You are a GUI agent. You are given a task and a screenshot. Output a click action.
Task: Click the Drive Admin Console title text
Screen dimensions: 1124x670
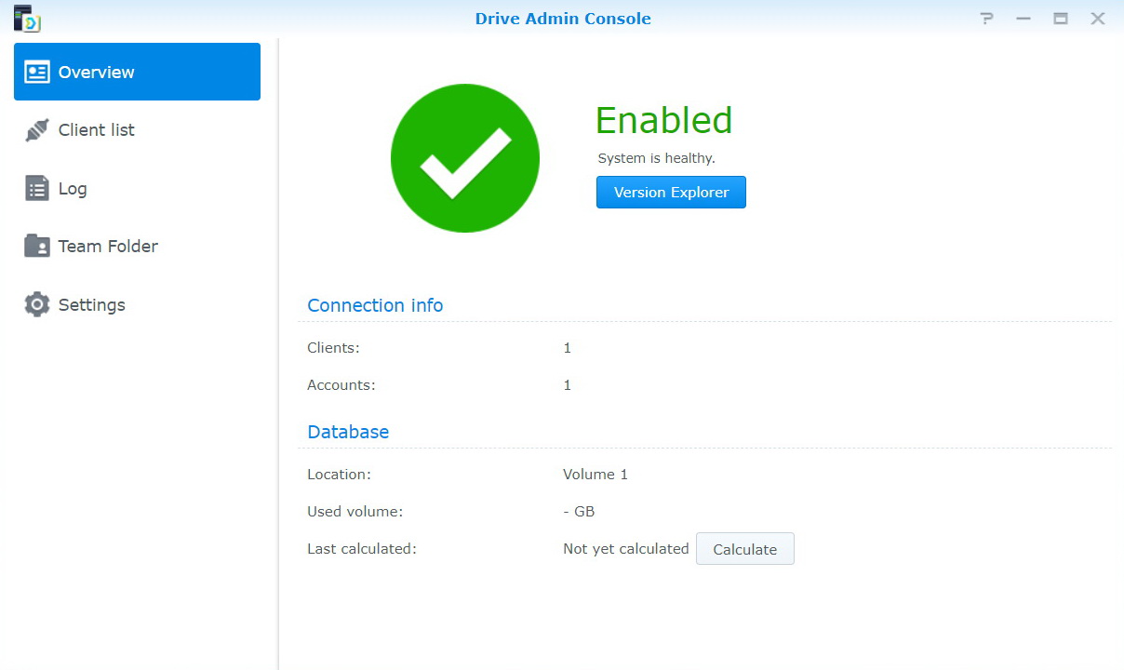563,19
